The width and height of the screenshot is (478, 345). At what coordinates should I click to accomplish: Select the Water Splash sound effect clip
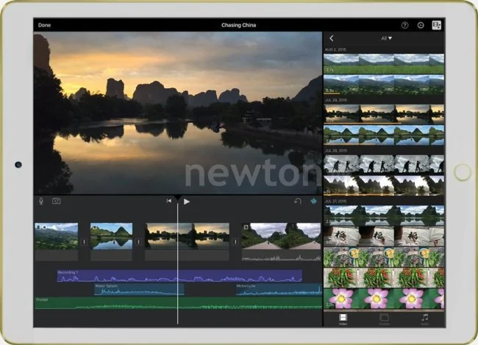139,289
